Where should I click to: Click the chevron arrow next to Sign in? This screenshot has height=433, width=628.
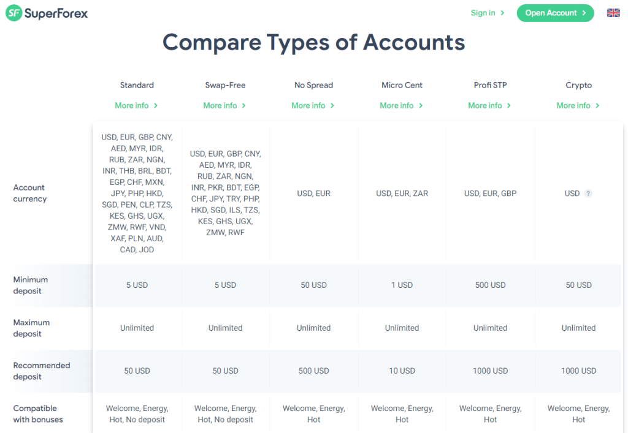502,13
